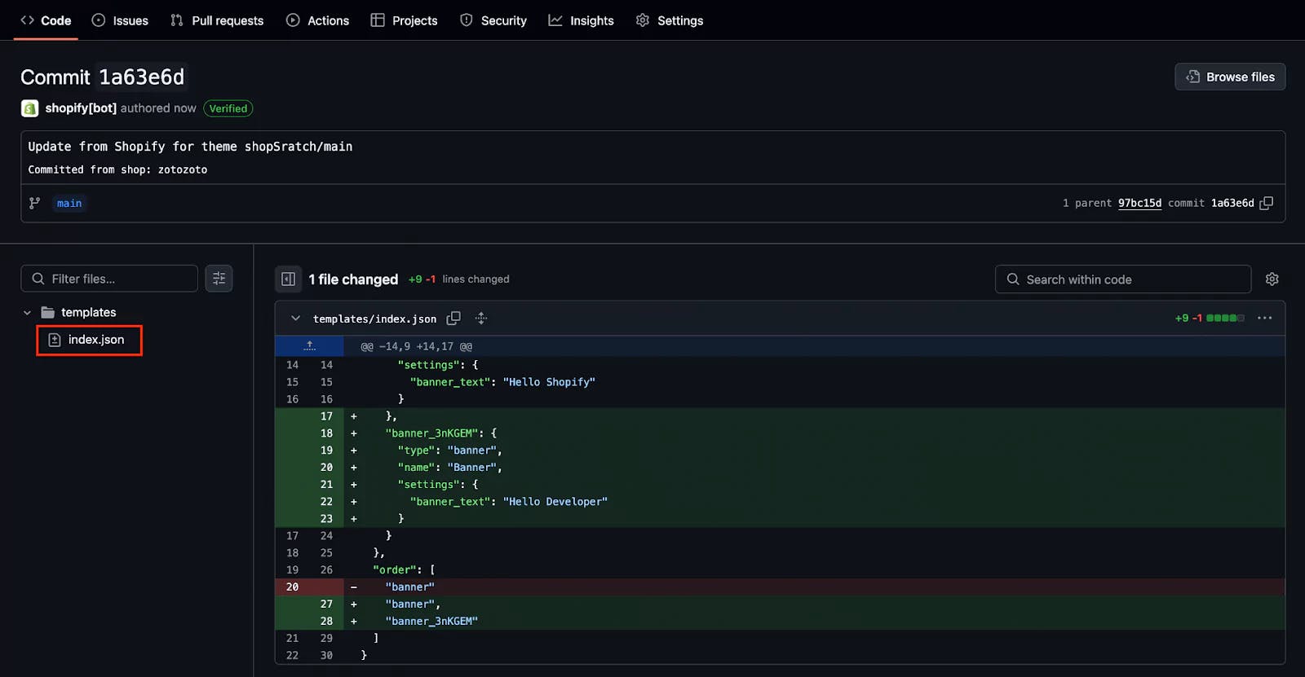Select index.json in the file tree
The height and width of the screenshot is (677, 1305).
click(x=90, y=340)
